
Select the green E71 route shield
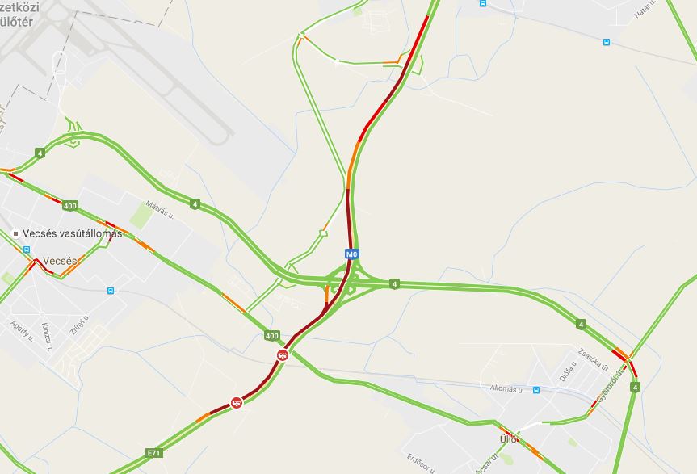(153, 453)
